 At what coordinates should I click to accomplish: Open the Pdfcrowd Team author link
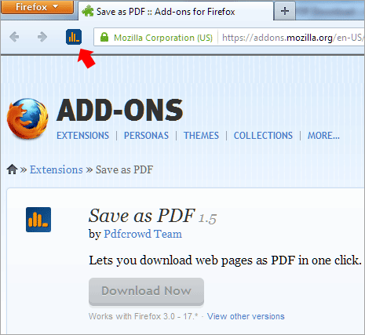[x=143, y=234]
